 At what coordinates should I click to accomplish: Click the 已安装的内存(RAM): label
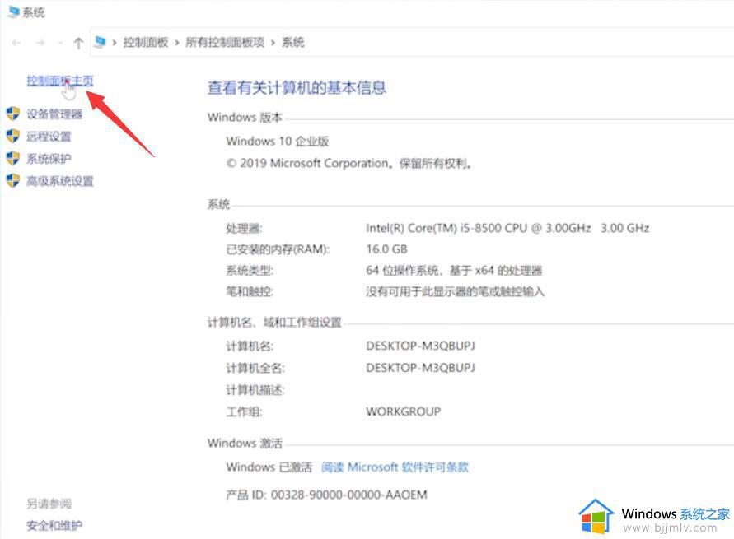pyautogui.click(x=278, y=249)
